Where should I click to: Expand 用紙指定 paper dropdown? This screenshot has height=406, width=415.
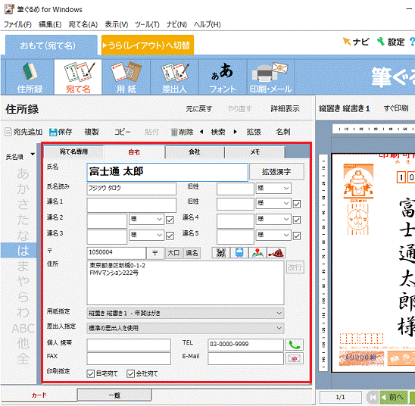click(186, 313)
